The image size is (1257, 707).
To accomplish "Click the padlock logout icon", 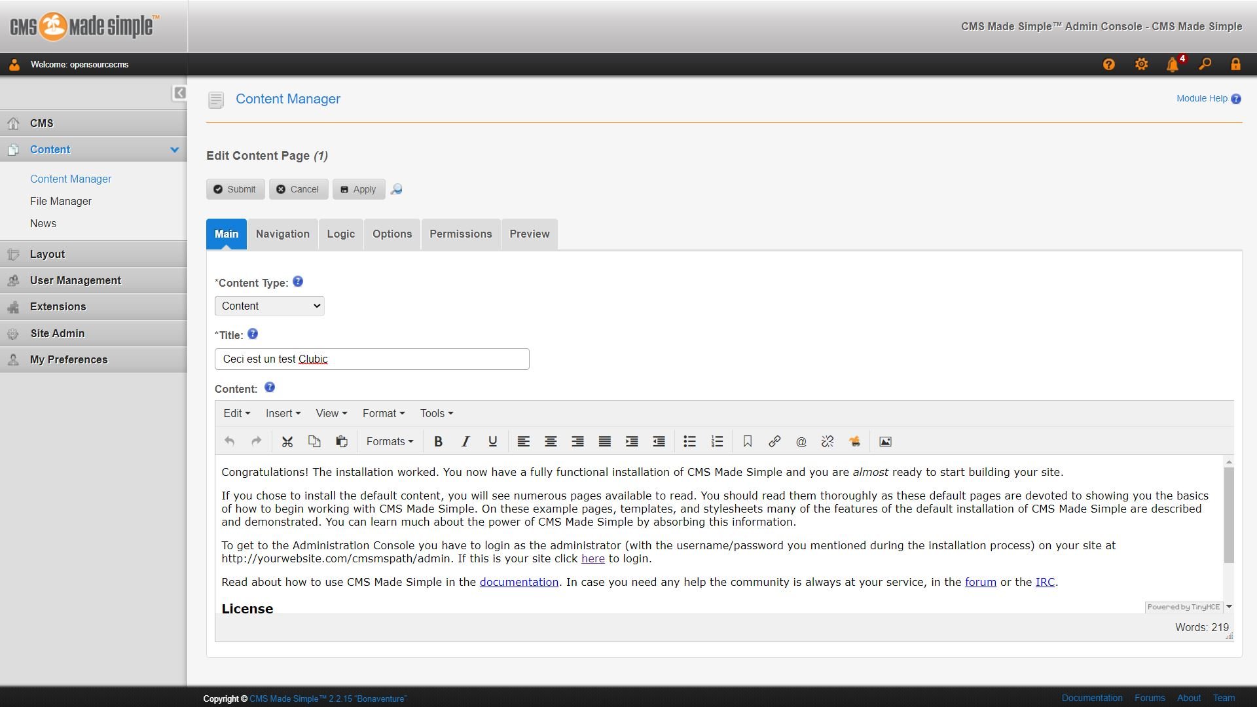I will (1235, 64).
